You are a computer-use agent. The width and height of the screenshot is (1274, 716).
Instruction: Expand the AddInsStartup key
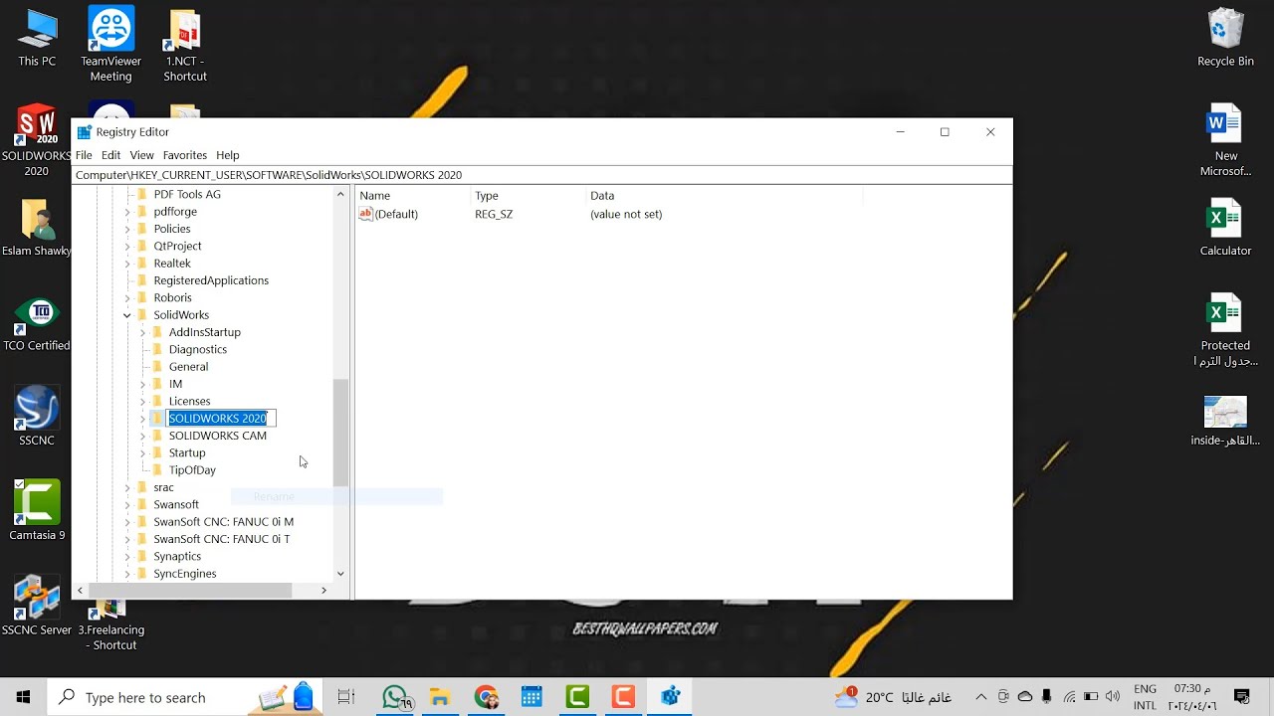[x=142, y=332]
